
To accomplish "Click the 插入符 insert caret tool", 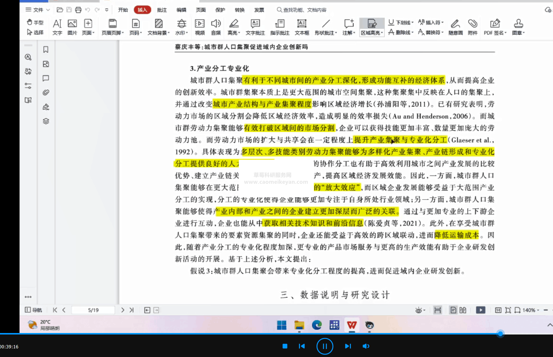I will (431, 22).
